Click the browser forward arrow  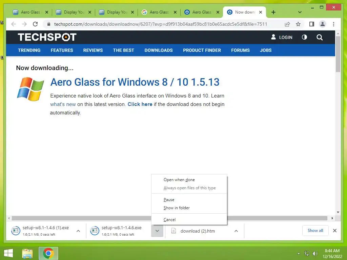coord(24,24)
